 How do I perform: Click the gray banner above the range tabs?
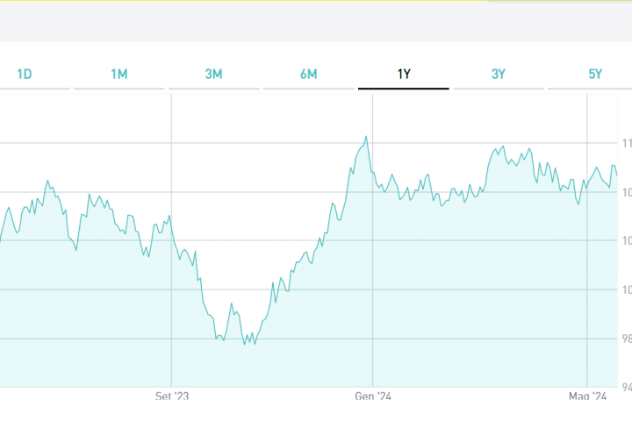click(316, 22)
